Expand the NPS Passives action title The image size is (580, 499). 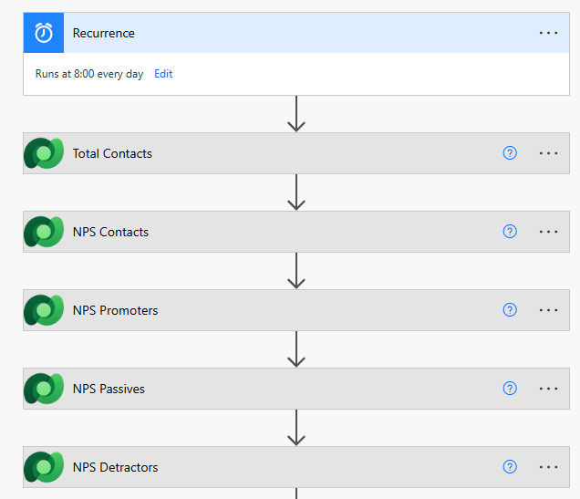click(109, 389)
